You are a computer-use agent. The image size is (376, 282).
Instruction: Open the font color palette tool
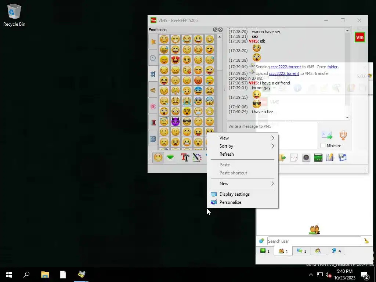tap(197, 158)
